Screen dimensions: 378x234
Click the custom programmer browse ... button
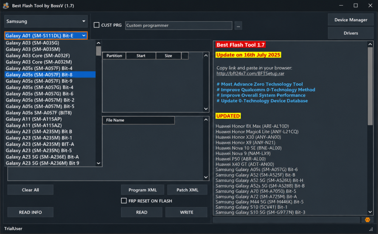pyautogui.click(x=238, y=25)
